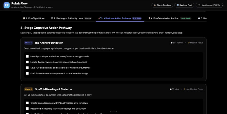Click the 'Academic De-Obfuscator & Pre-Flight Inspector' subtitle
Viewport: 227px width, 114px height.
coord(32,7)
